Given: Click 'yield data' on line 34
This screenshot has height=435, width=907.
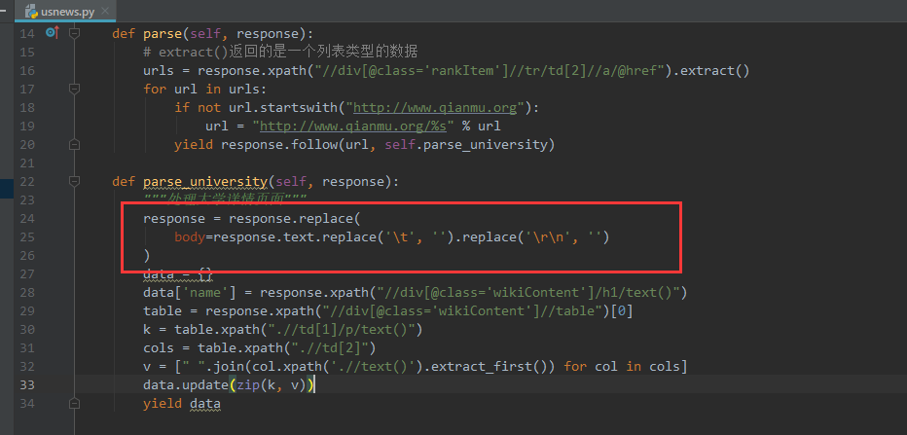Looking at the screenshot, I should (182, 404).
